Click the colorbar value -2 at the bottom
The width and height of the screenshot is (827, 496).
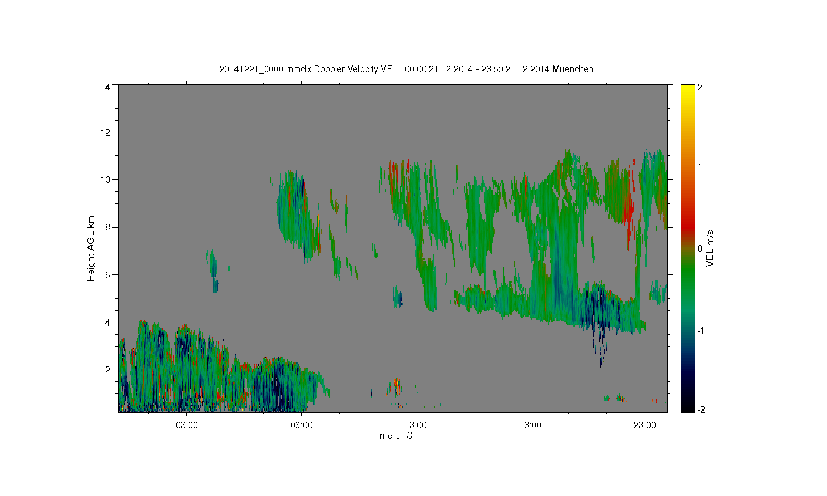click(700, 409)
